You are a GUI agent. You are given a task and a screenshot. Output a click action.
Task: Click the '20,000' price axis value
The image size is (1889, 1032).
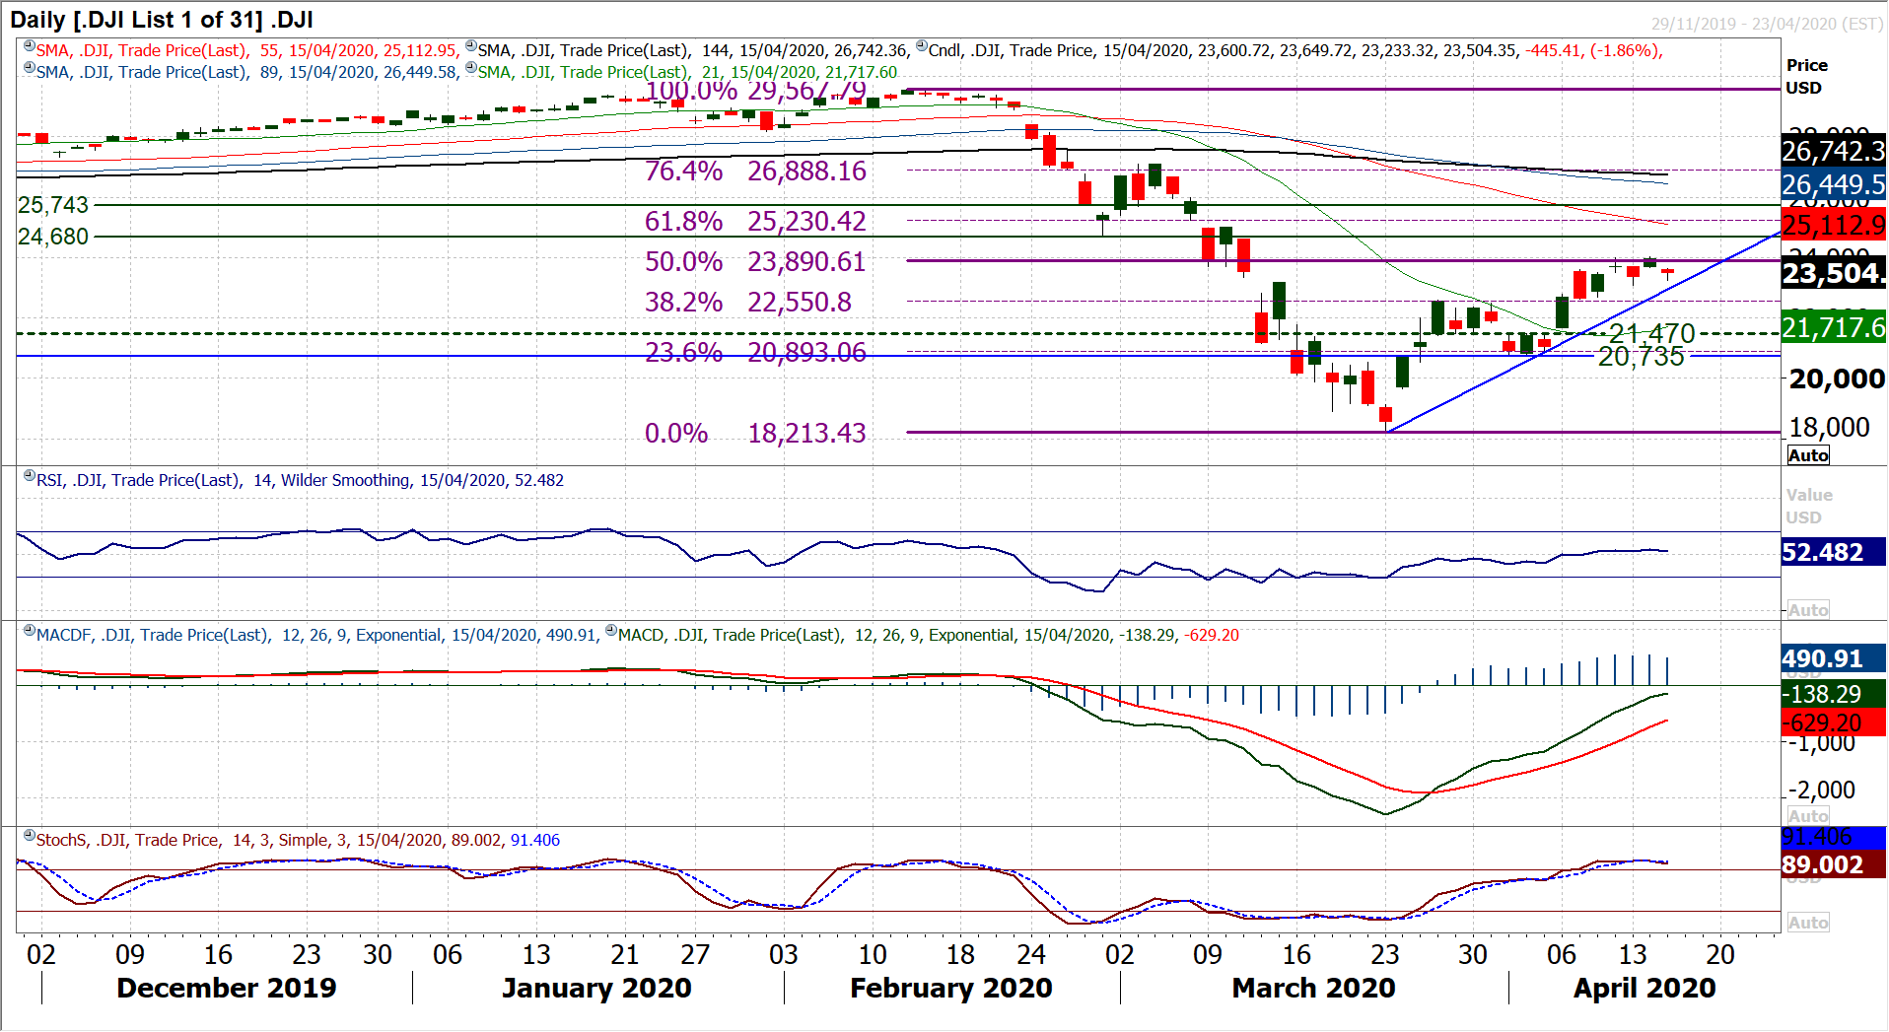click(1837, 378)
